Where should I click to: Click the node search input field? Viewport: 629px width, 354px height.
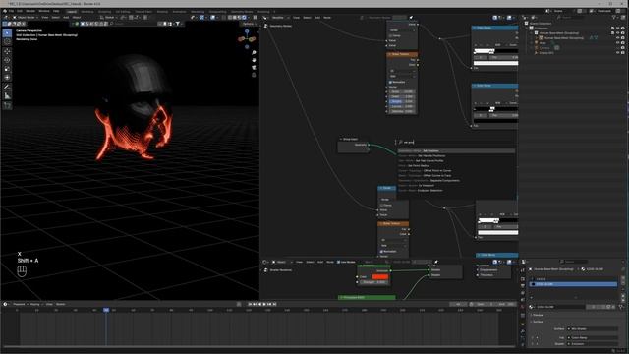point(456,142)
